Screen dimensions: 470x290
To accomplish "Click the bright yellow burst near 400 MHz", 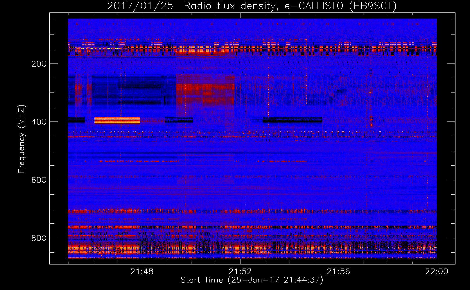I will click(117, 120).
